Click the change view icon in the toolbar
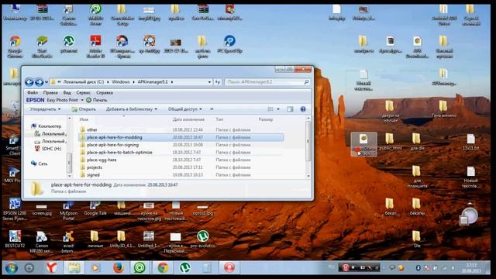 coord(270,109)
